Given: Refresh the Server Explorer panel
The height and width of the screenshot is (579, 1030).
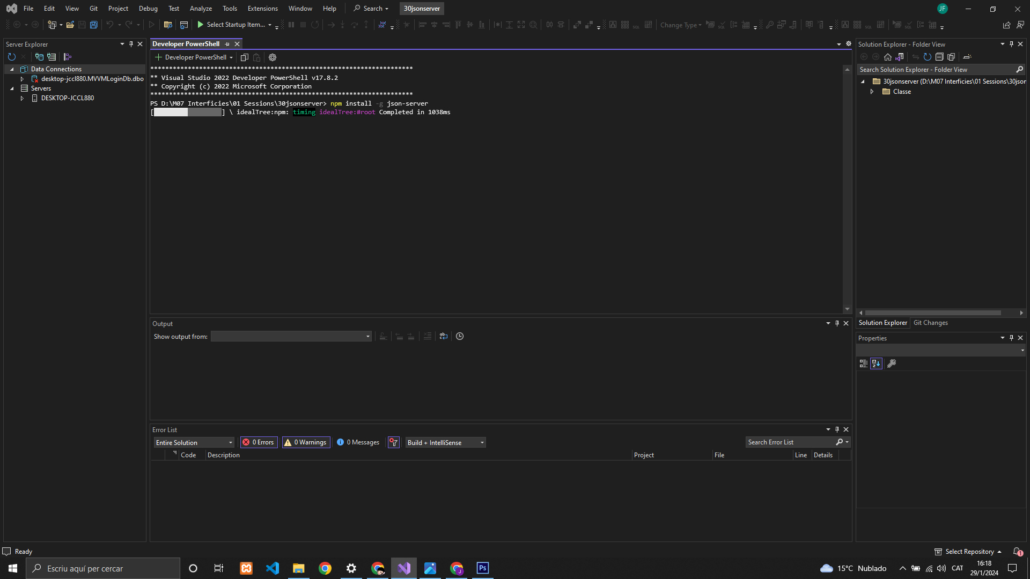Looking at the screenshot, I should [x=12, y=57].
